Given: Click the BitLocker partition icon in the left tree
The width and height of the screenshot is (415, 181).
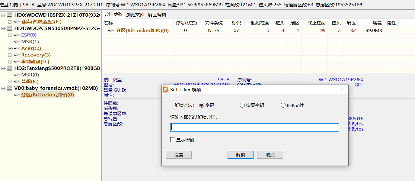Looking at the screenshot, I should coord(17,95).
